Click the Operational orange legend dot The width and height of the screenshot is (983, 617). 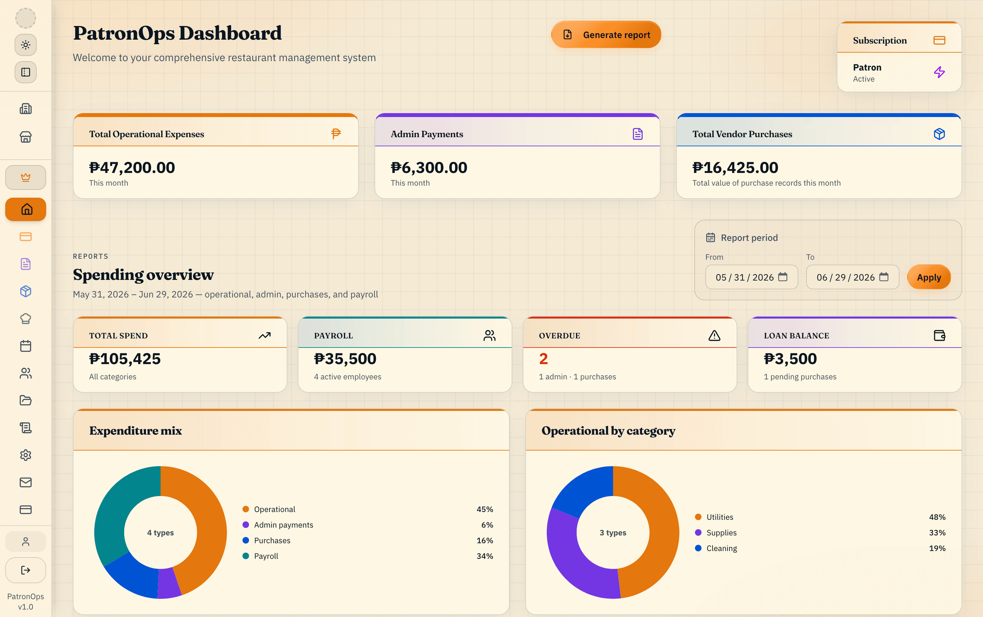246,509
